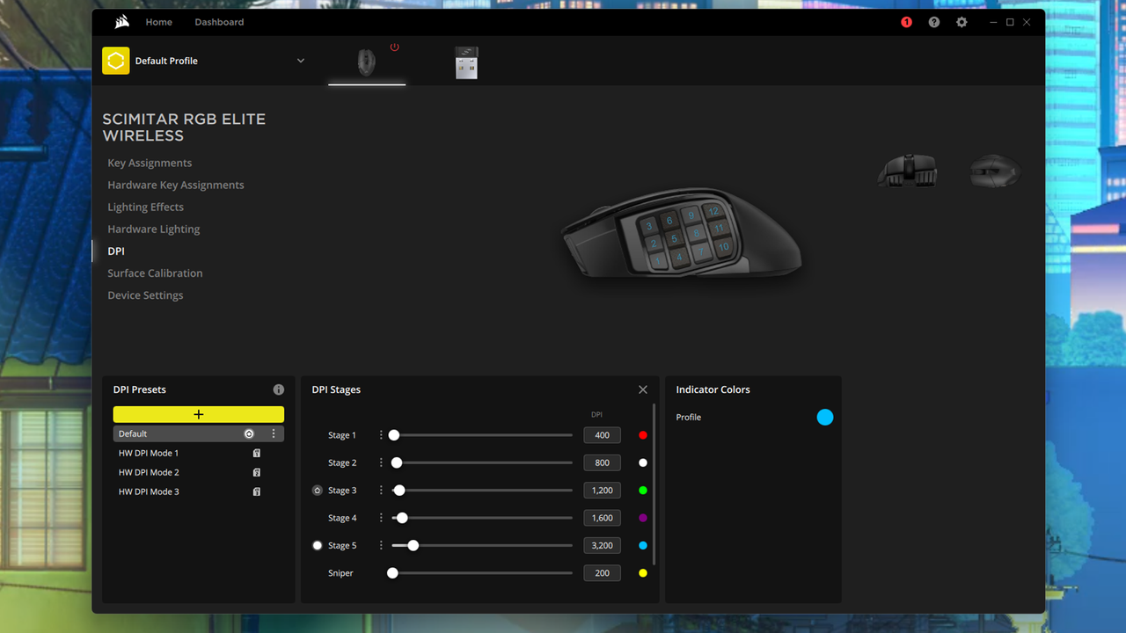Change the Stage 5 blue color swatch
This screenshot has height=633, width=1126.
point(643,545)
